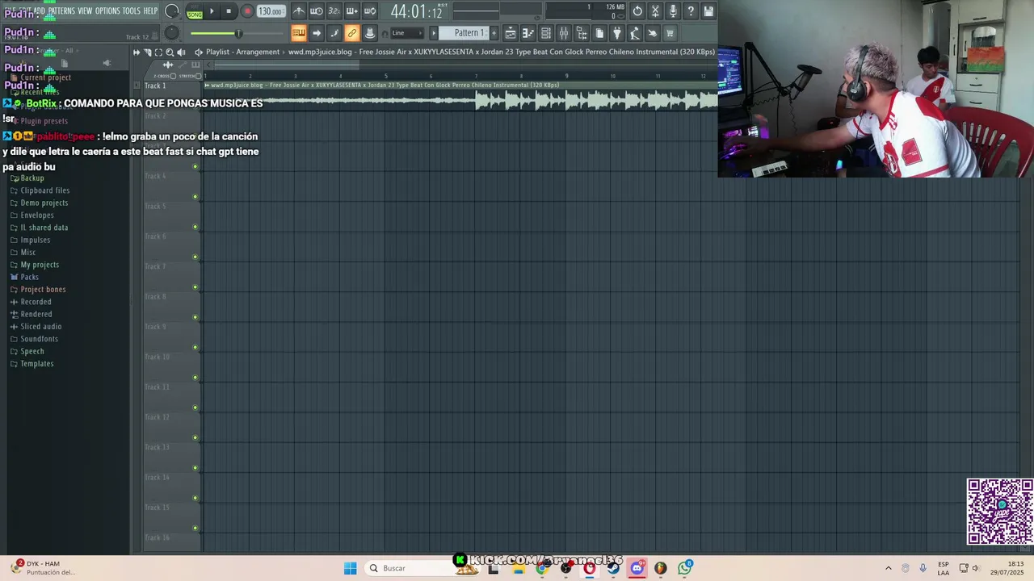This screenshot has height=581, width=1034.
Task: Click the wait-for-input-to-start-playing icon
Action: pos(317,11)
